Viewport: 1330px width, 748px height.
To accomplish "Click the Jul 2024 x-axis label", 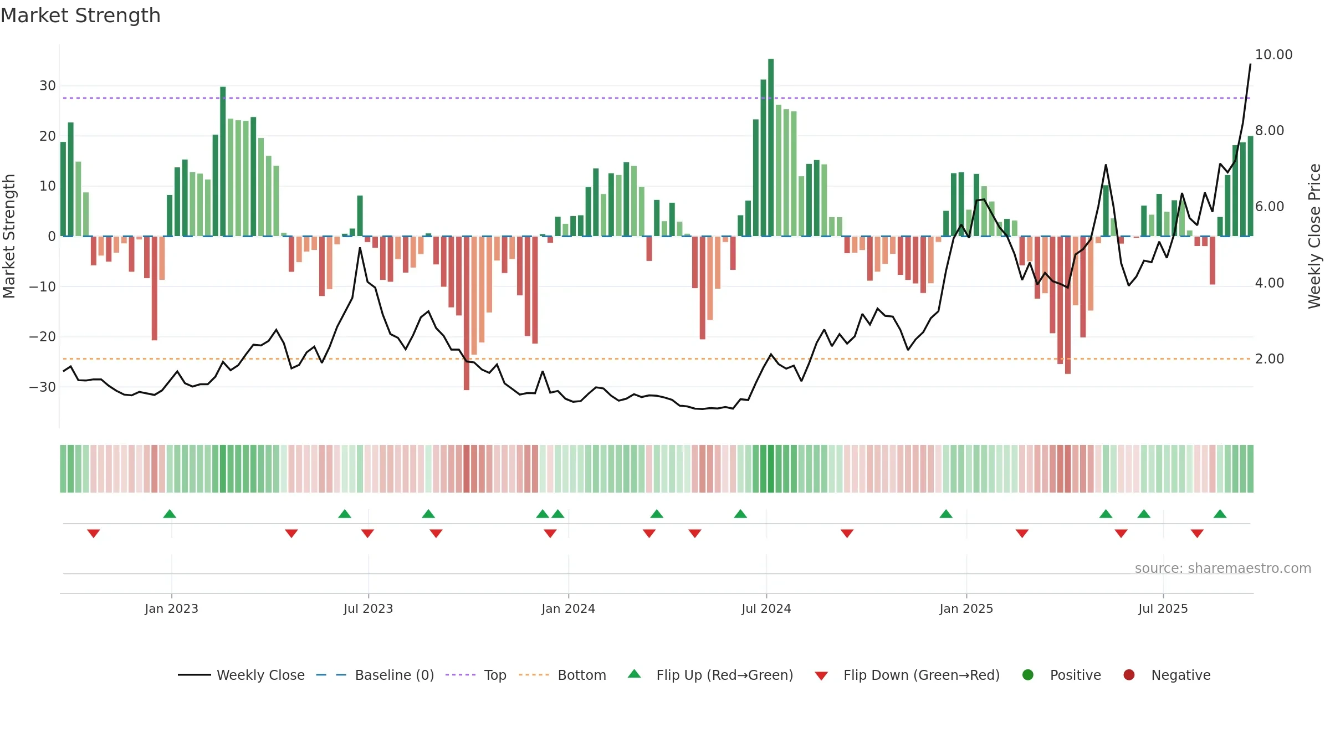I will [766, 608].
